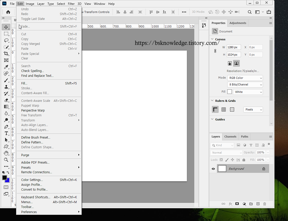Choose Fill... from the Edit menu
This screenshot has width=288, height=221.
49,83
